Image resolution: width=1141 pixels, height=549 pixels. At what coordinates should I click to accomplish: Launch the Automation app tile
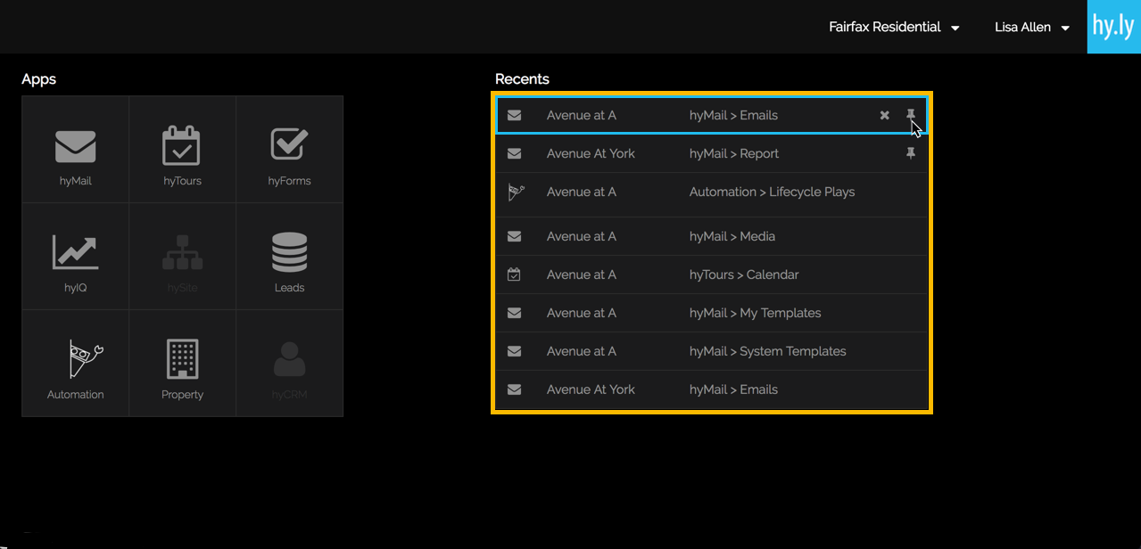tap(76, 364)
